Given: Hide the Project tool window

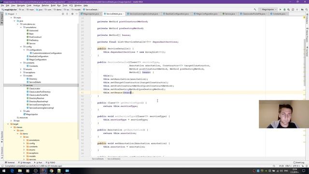Looking at the screenshot, I should click(76, 14).
